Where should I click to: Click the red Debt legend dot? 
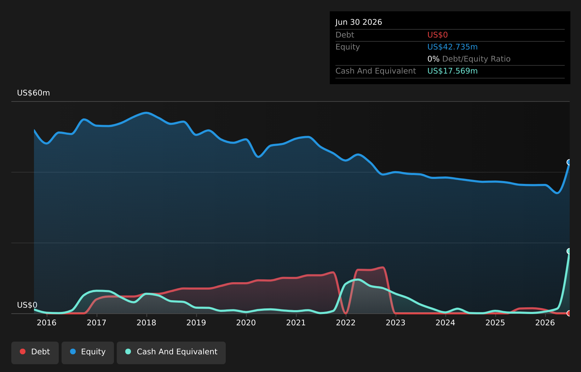[23, 351]
